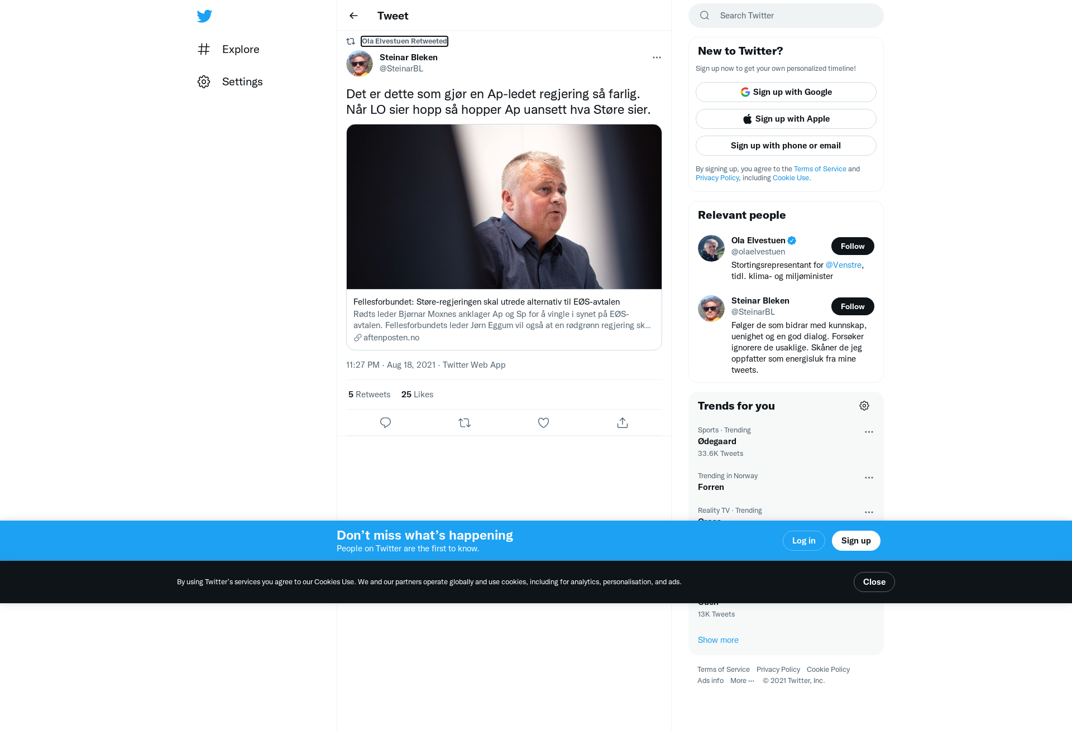Sign up with Google
The image size is (1072, 731).
click(x=786, y=92)
